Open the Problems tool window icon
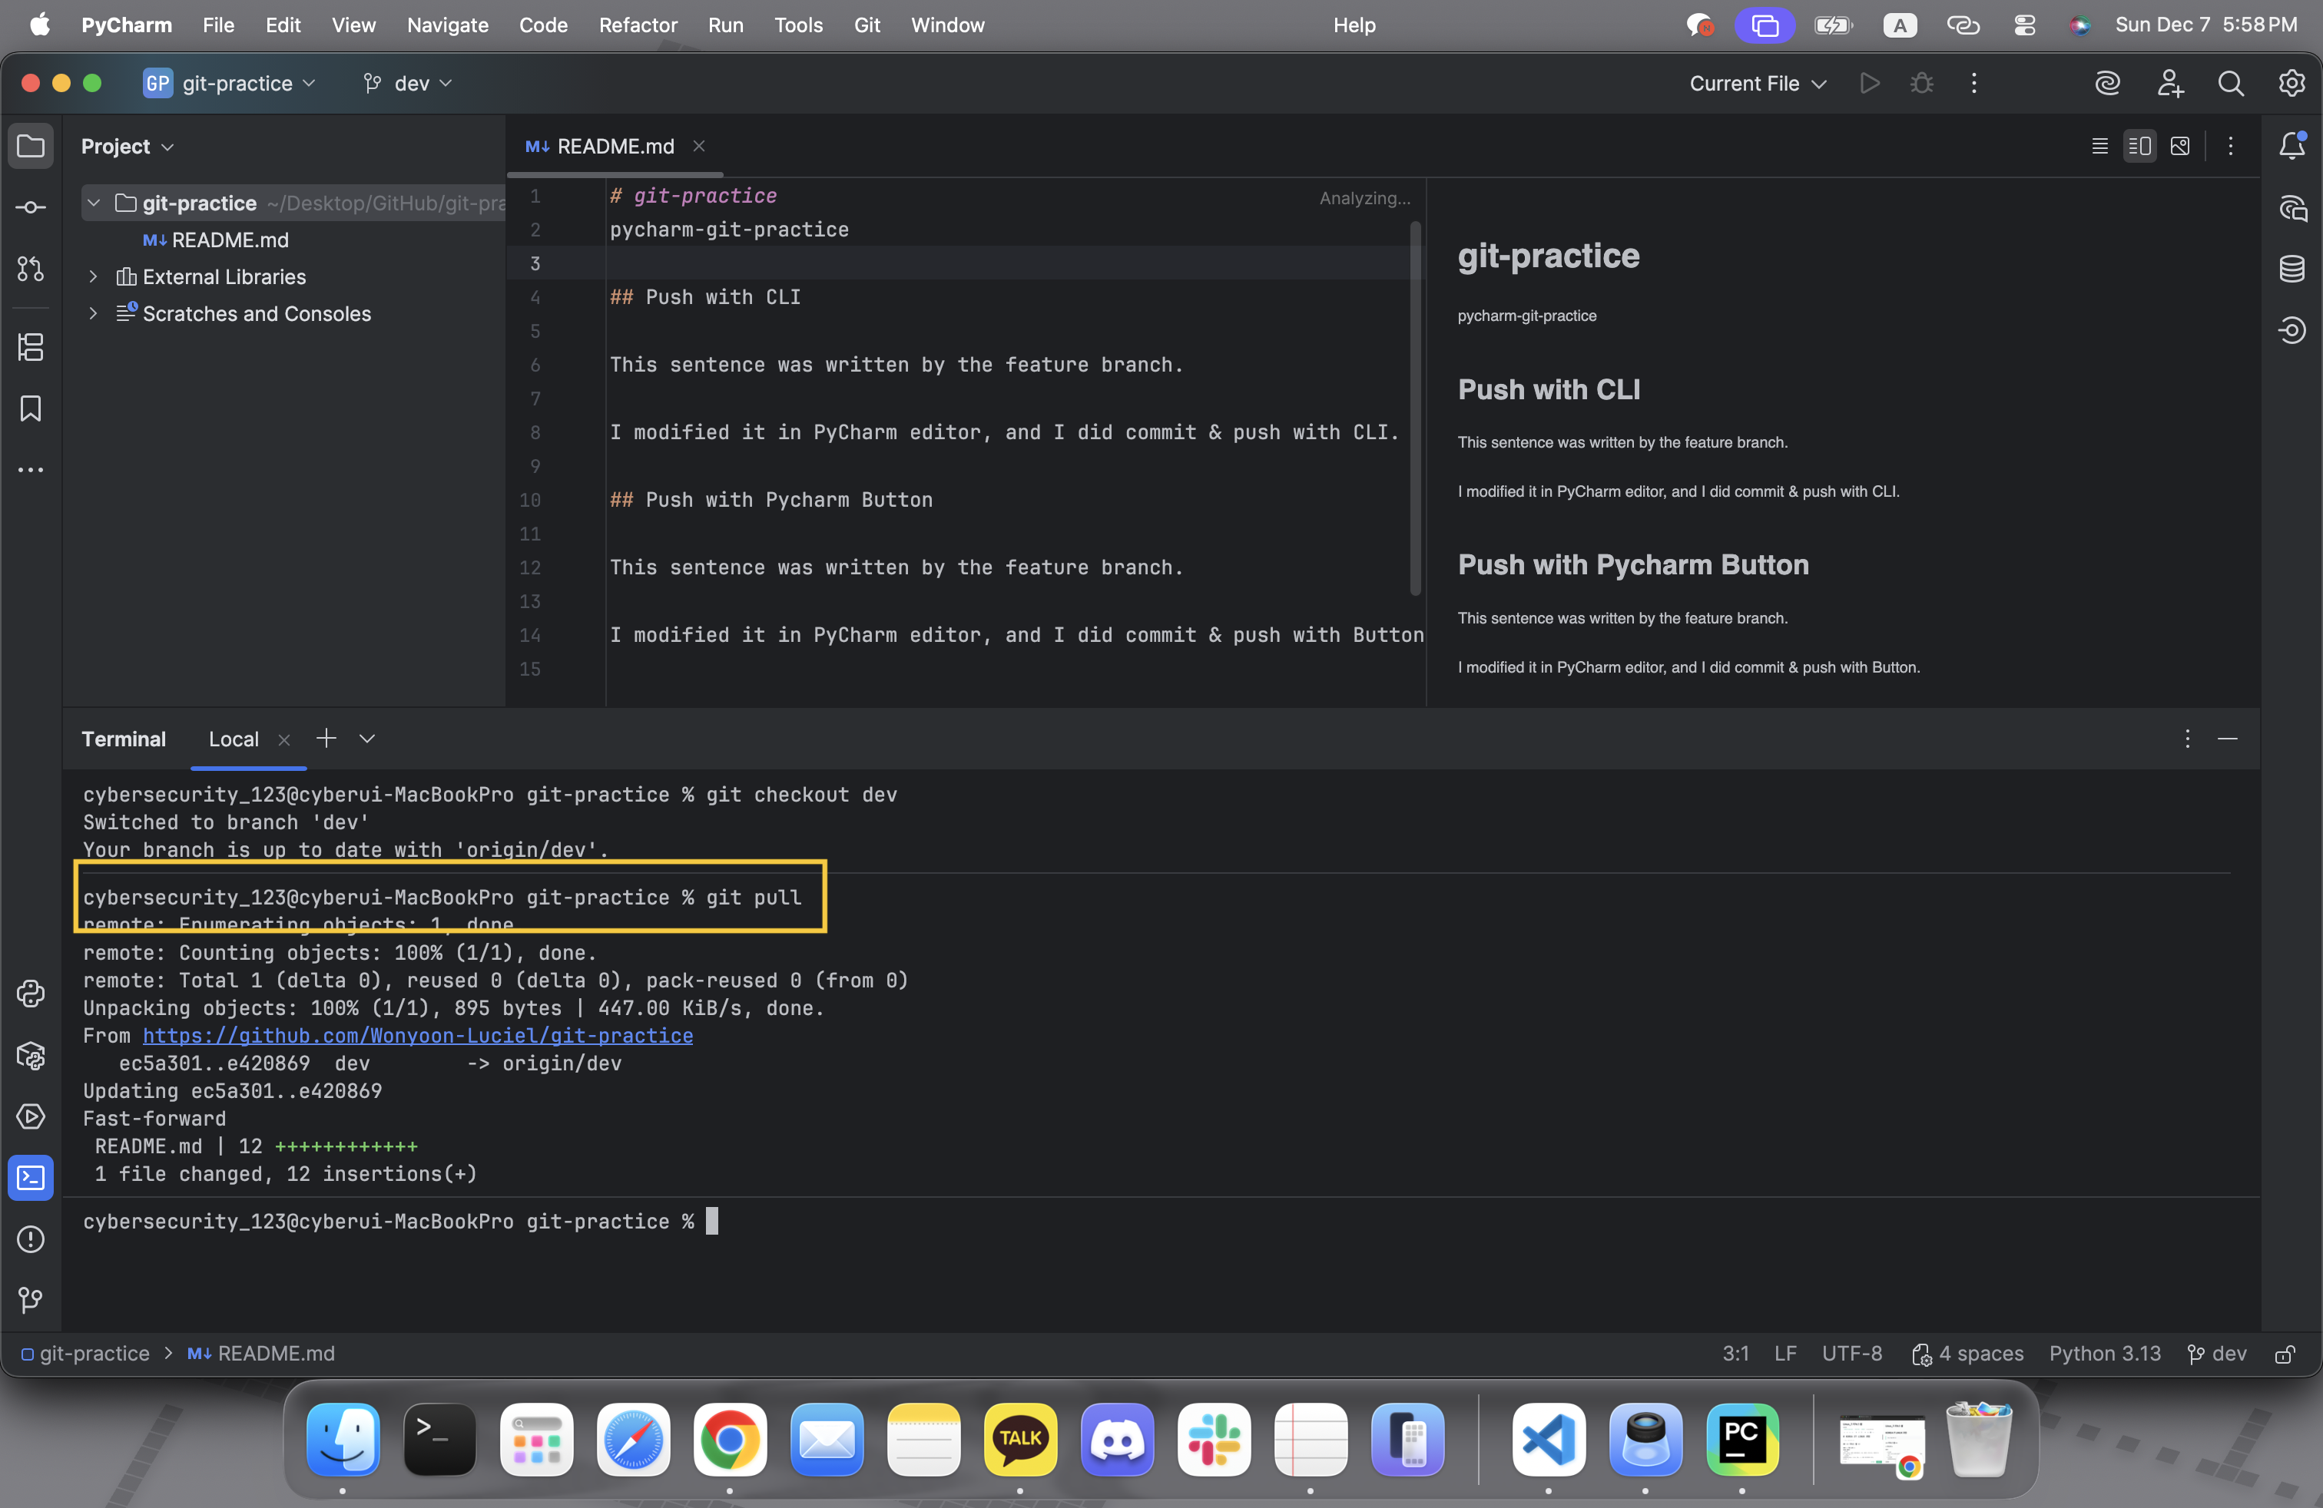Viewport: 2323px width, 1508px height. click(x=30, y=1240)
